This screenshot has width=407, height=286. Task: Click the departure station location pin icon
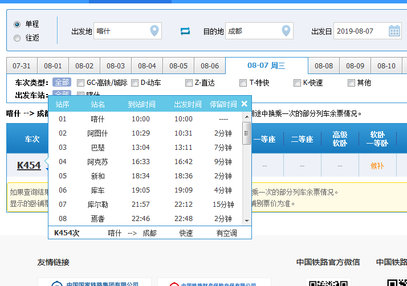click(x=154, y=31)
